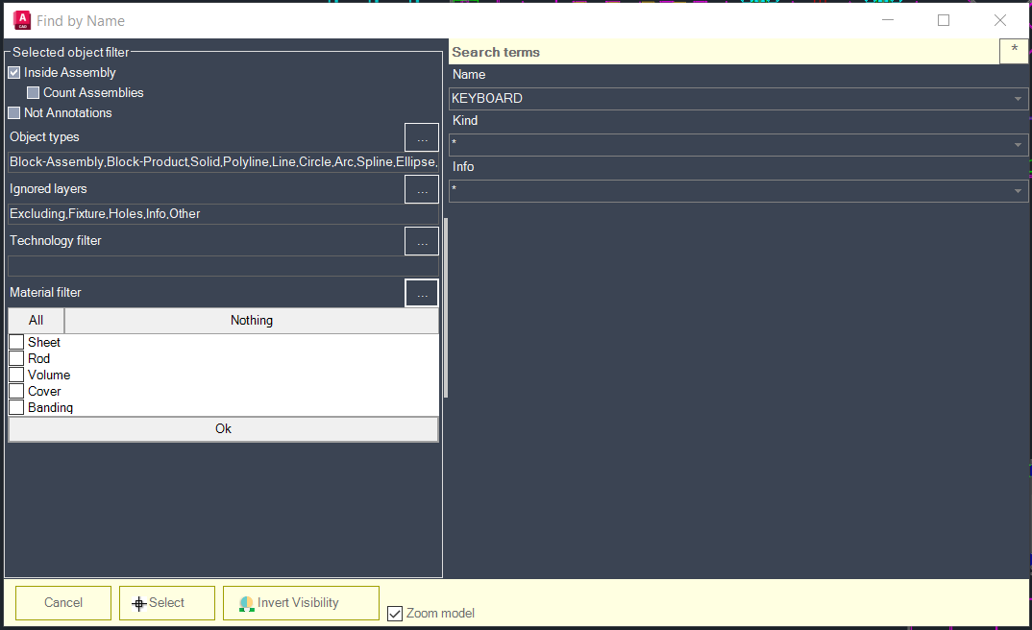Maximize the Find by Name window

click(x=944, y=20)
